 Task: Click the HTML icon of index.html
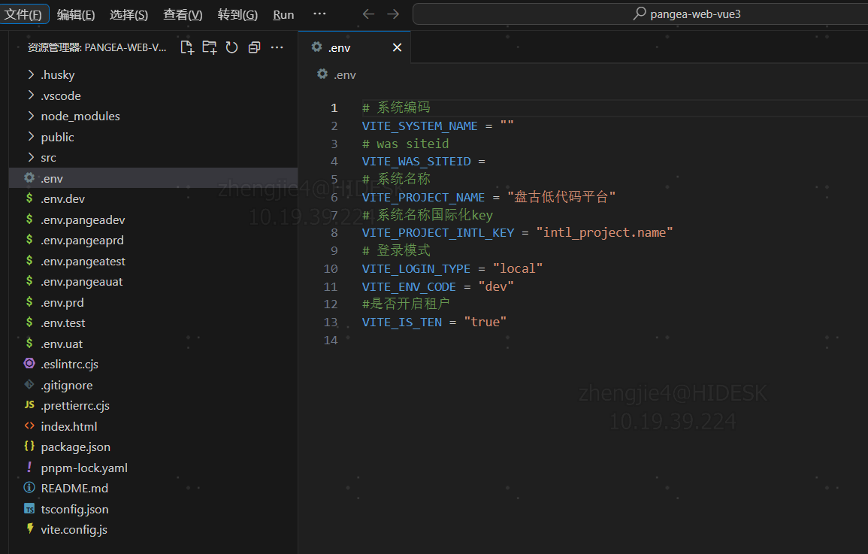(29, 425)
